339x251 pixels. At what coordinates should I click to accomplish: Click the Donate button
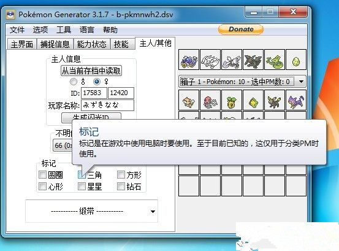241,29
